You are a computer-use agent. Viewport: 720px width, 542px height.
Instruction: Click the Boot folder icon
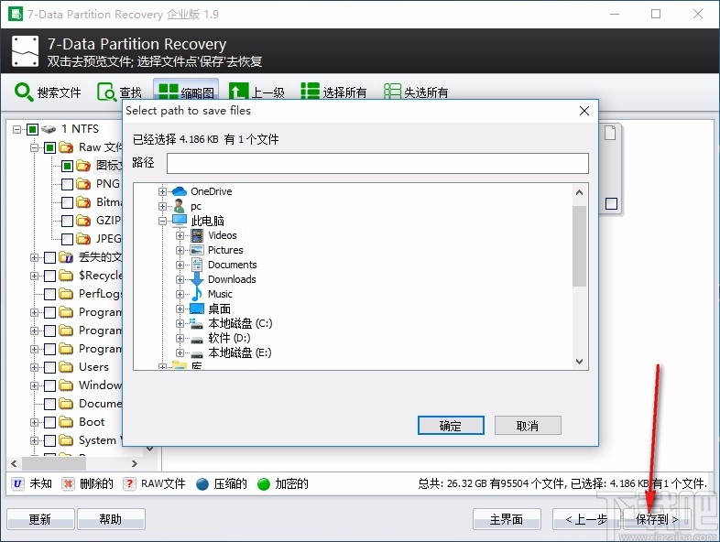coord(66,422)
